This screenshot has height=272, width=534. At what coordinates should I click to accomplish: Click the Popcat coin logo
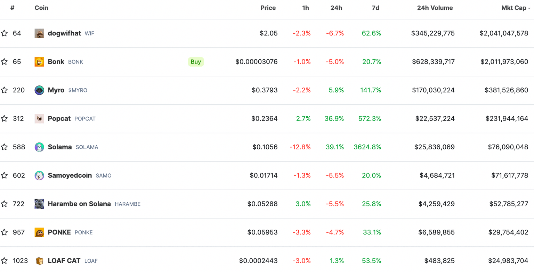(x=39, y=119)
